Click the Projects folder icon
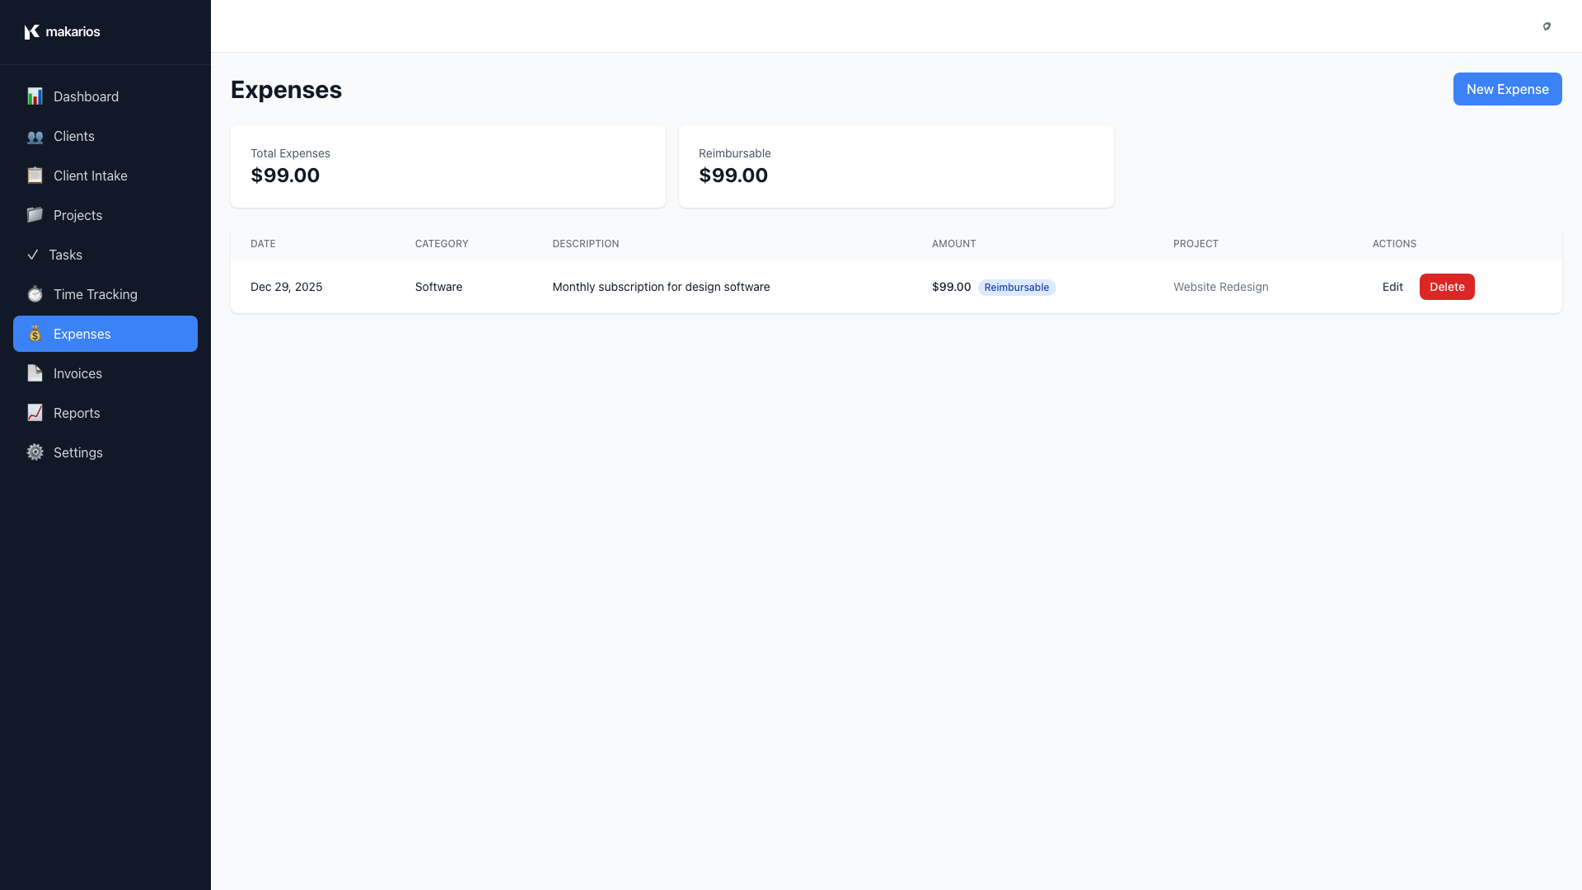Viewport: 1582px width, 890px height. pyautogui.click(x=35, y=215)
